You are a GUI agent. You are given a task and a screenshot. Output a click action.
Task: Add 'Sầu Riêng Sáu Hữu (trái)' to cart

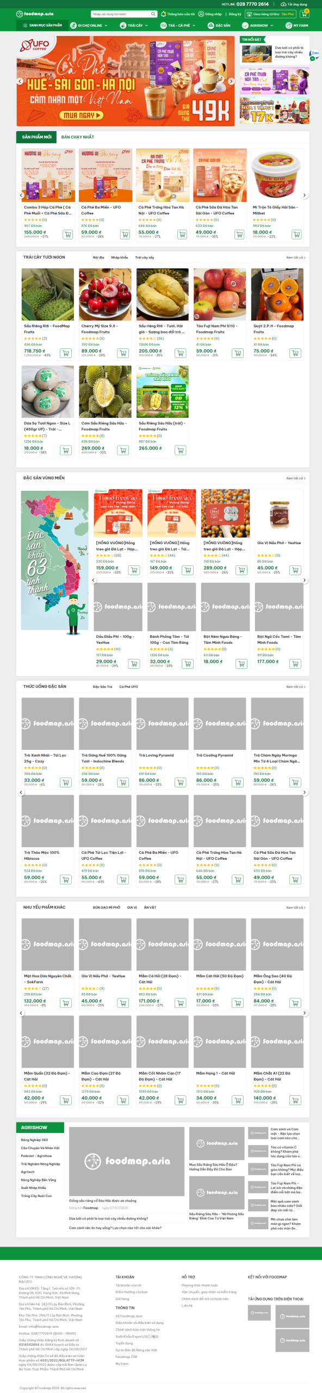181,451
